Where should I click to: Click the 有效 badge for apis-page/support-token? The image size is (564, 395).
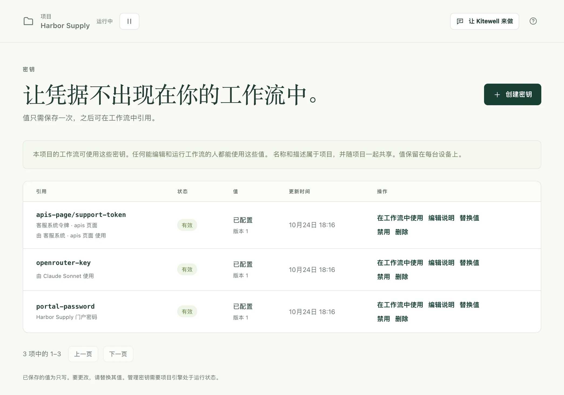point(187,225)
